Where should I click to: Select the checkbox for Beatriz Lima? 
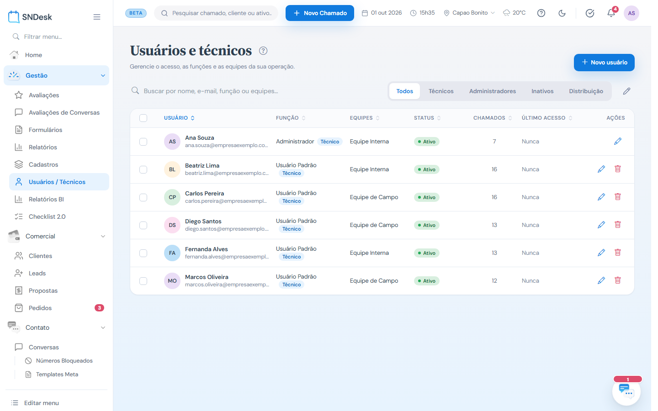pyautogui.click(x=143, y=169)
